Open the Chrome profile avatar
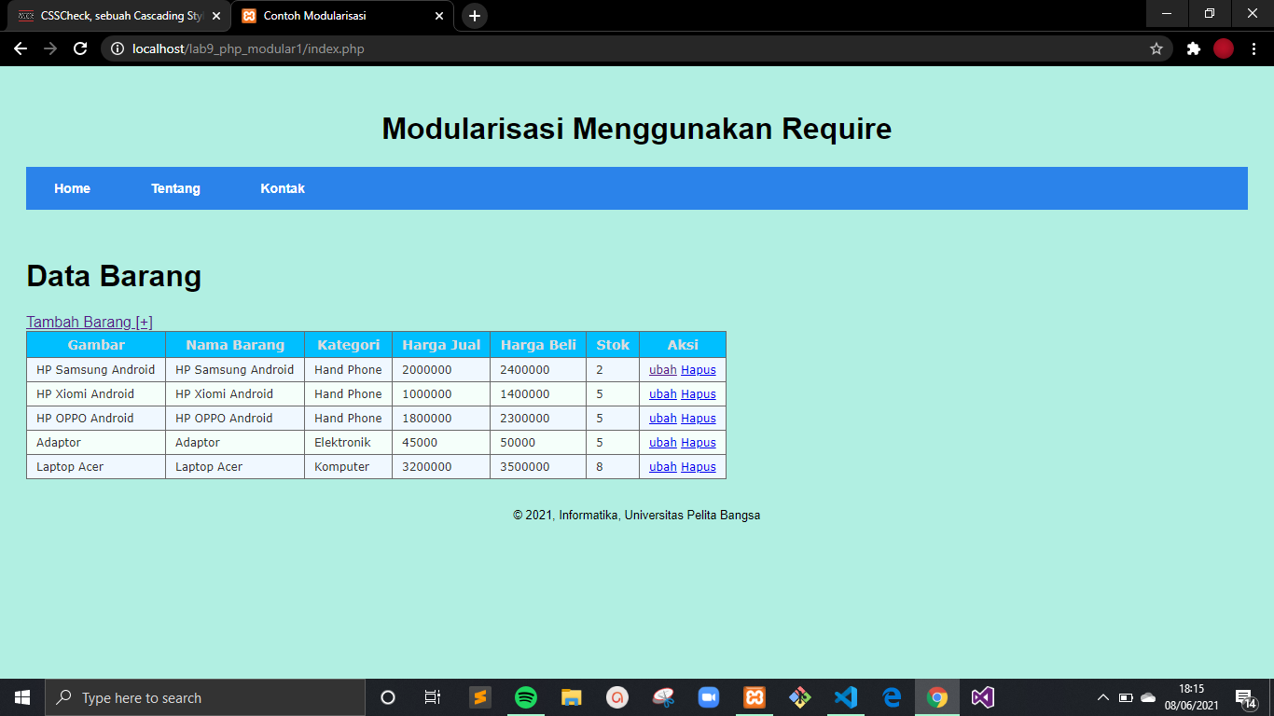 tap(1223, 48)
